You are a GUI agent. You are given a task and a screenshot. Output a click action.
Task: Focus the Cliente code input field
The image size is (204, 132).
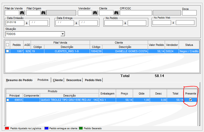click(x=106, y=13)
